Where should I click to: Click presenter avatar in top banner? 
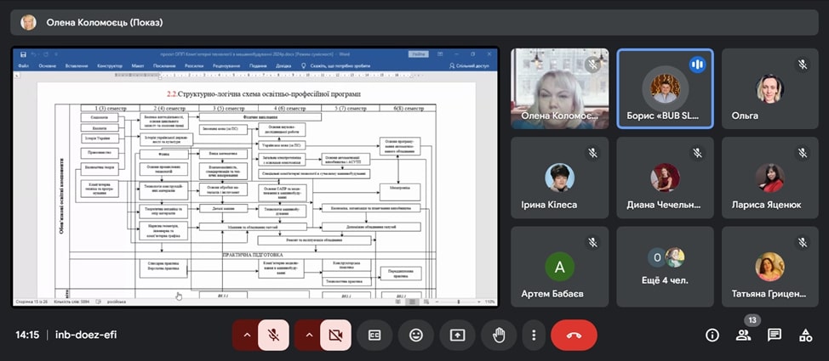click(x=28, y=23)
